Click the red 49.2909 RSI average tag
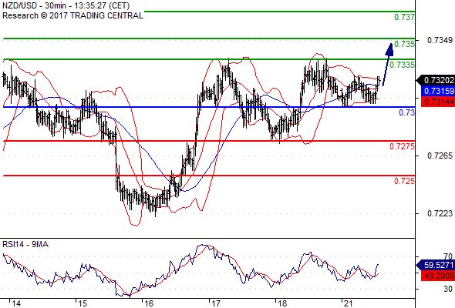 pyautogui.click(x=437, y=275)
